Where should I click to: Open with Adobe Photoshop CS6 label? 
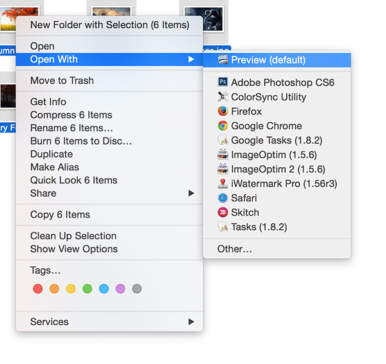pyautogui.click(x=282, y=82)
